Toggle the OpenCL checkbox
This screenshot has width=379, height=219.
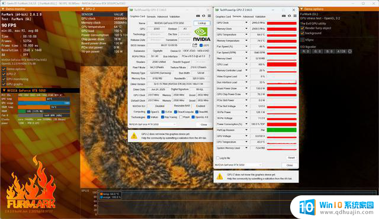coord(149,112)
